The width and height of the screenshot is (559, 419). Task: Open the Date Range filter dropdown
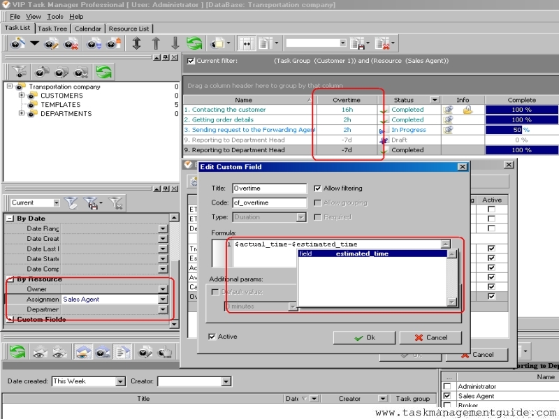pos(163,228)
